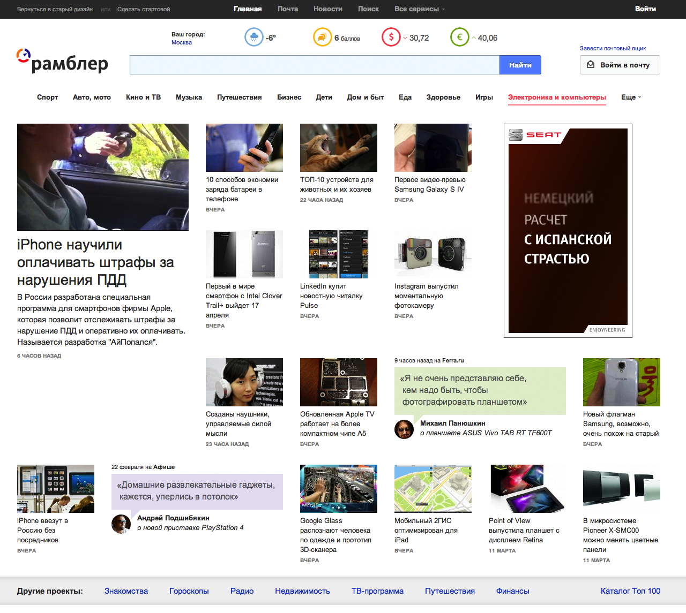This screenshot has height=613, width=686.
Task: Click Михаил Панюшкин avatar photo
Action: 404,429
